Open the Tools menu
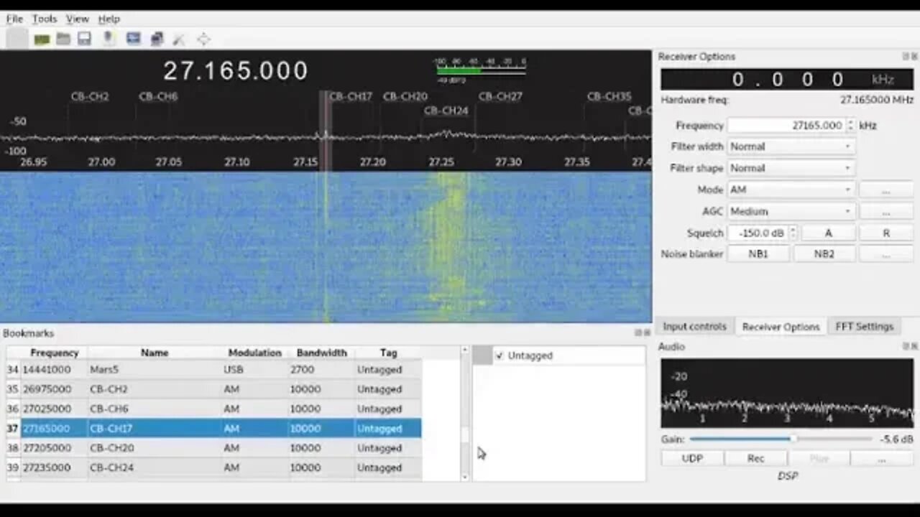 [x=45, y=19]
